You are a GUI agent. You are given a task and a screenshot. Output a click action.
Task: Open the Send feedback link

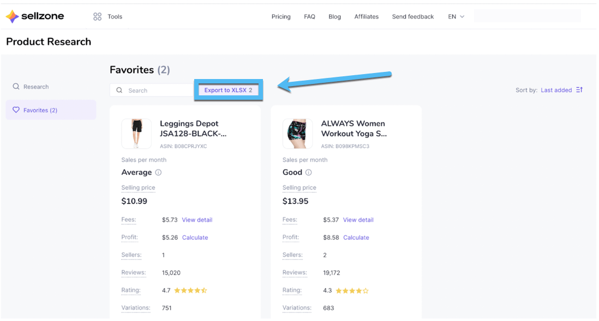[x=412, y=17]
